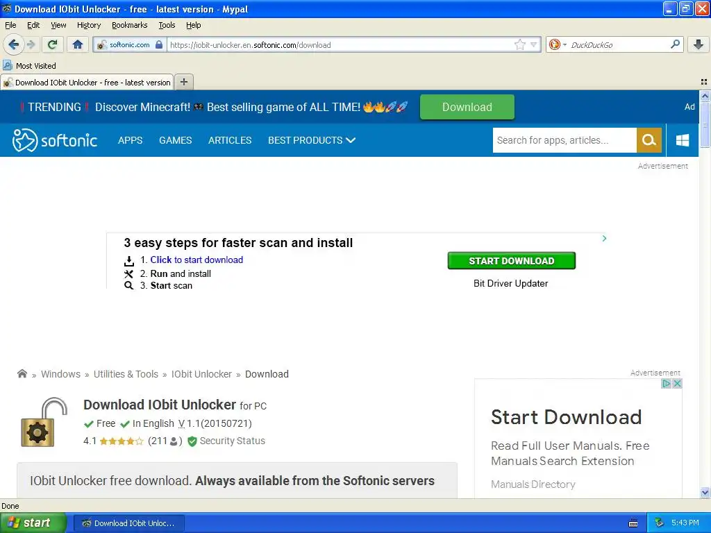This screenshot has width=711, height=533.
Task: Click the Manuals Directory ad text
Action: pos(533,484)
